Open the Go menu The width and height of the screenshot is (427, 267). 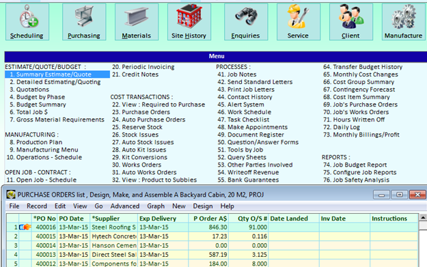coord(98,206)
